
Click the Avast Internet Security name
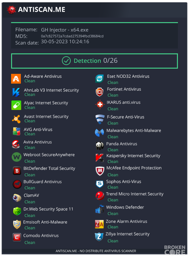click(x=46, y=116)
